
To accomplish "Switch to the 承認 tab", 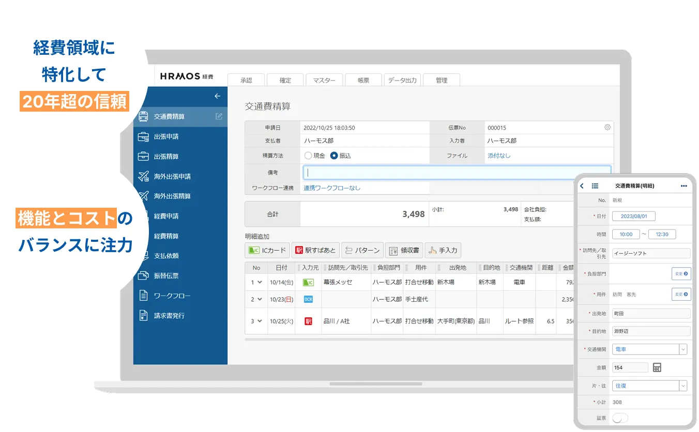I will pos(246,80).
